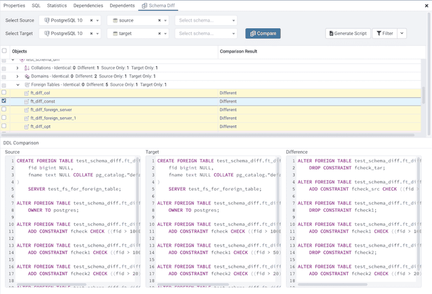Image resolution: width=432 pixels, height=294 pixels.
Task: Click the Filter button
Action: [x=385, y=33]
